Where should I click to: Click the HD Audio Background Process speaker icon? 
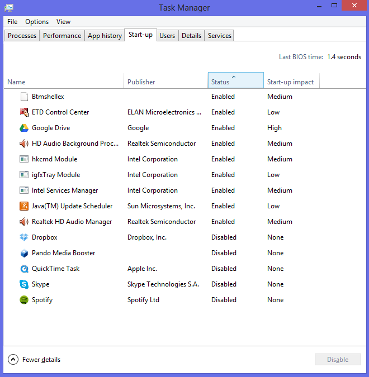[24, 144]
